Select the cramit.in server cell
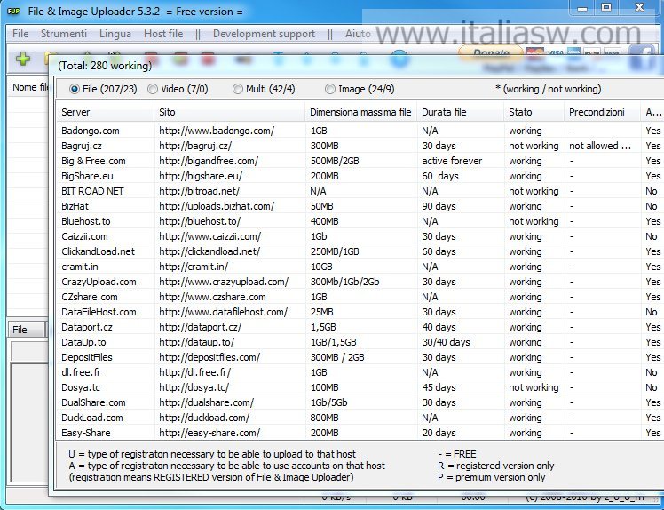664x510 pixels. pos(80,267)
